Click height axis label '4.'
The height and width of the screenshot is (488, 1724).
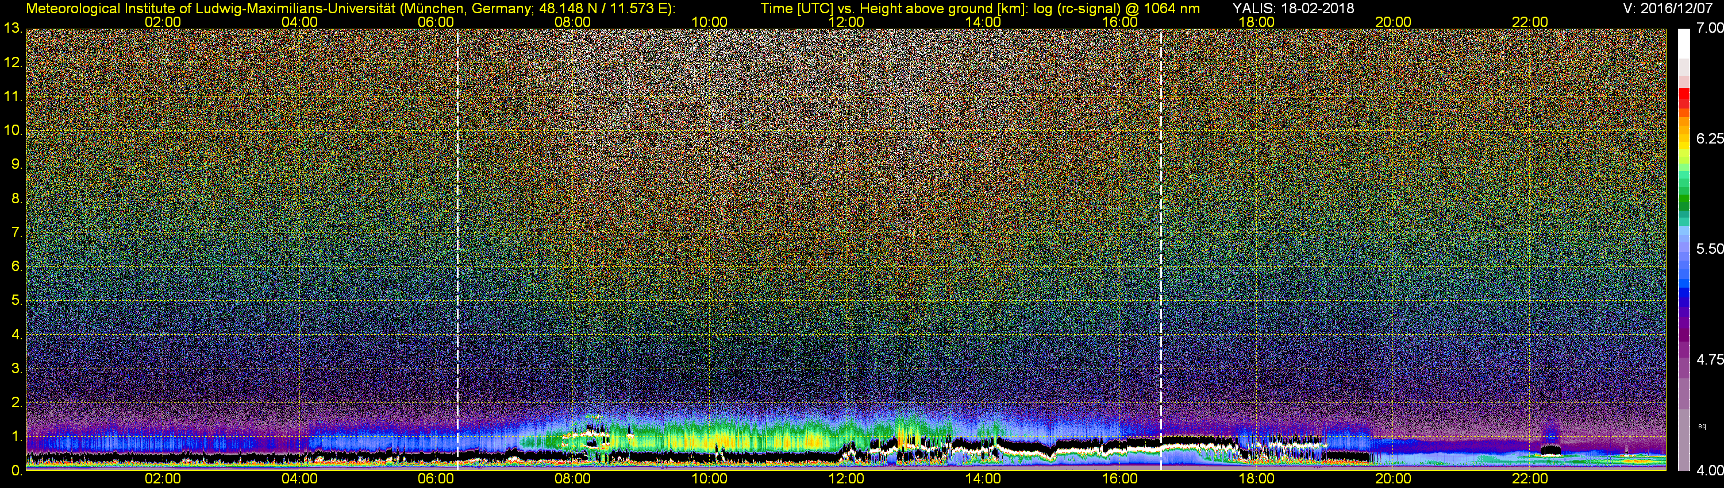coord(17,334)
